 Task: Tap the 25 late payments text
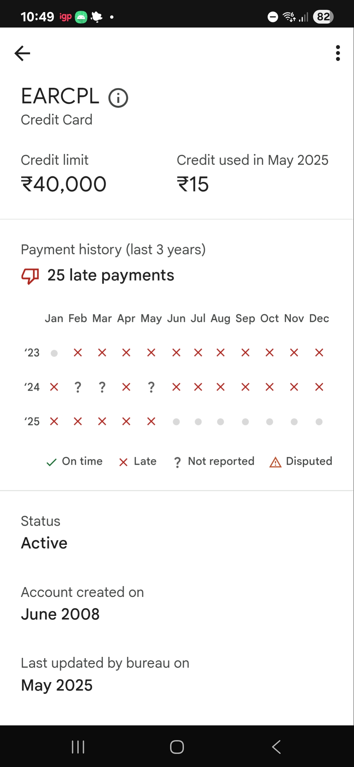pos(111,275)
